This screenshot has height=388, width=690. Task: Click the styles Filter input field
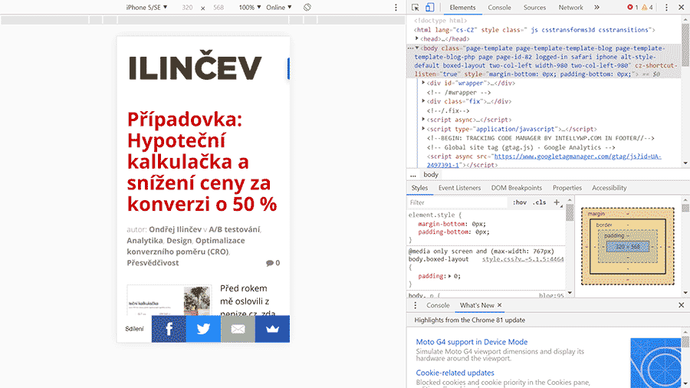click(x=457, y=202)
